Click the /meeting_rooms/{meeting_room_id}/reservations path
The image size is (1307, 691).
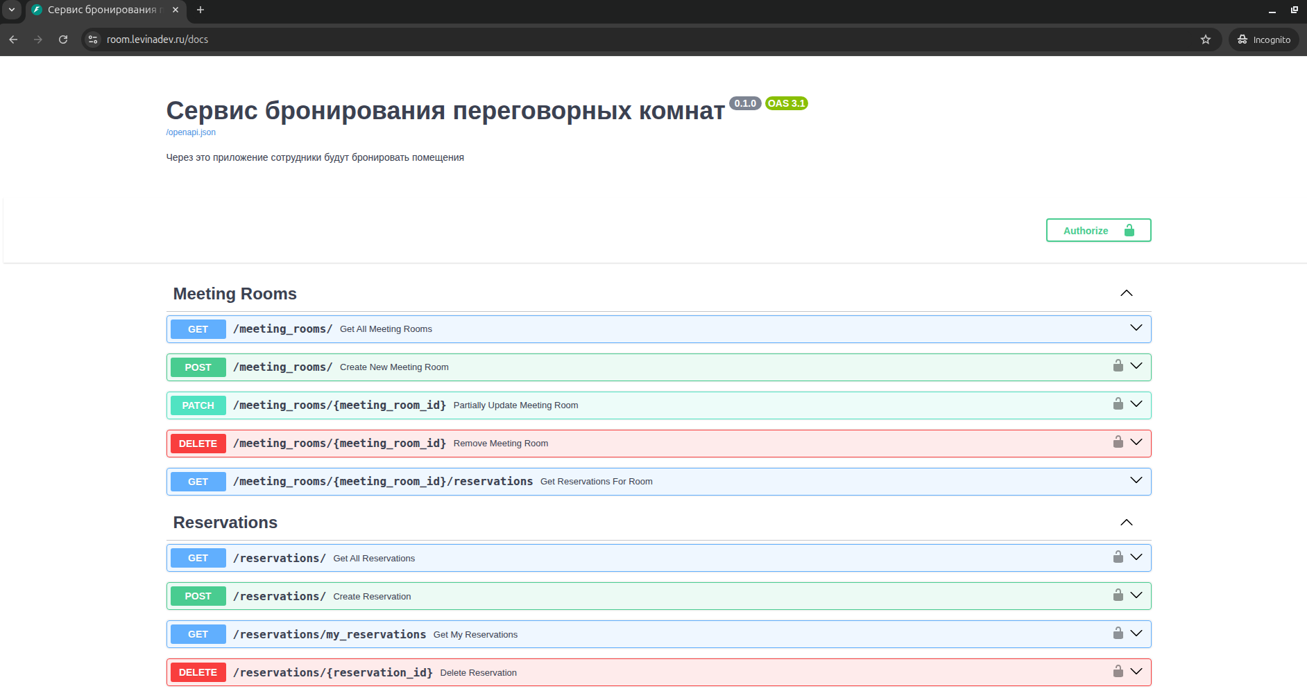coord(383,481)
